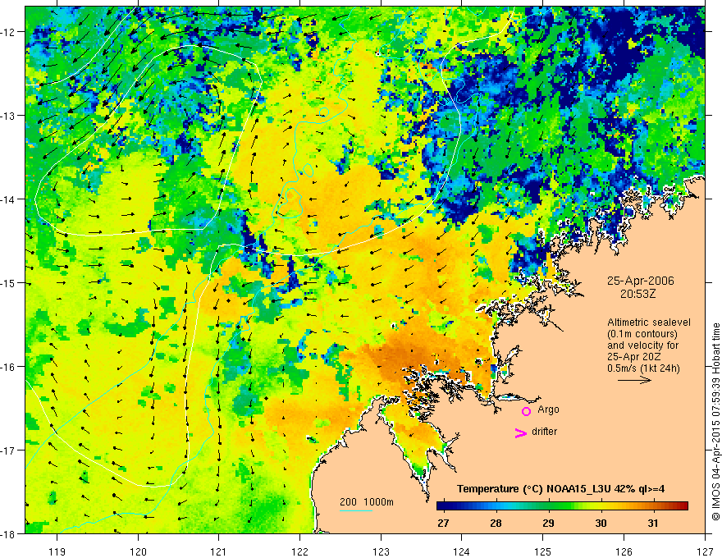Image resolution: width=722 pixels, height=558 pixels.
Task: Click longitude axis label 121
Action: point(219,551)
